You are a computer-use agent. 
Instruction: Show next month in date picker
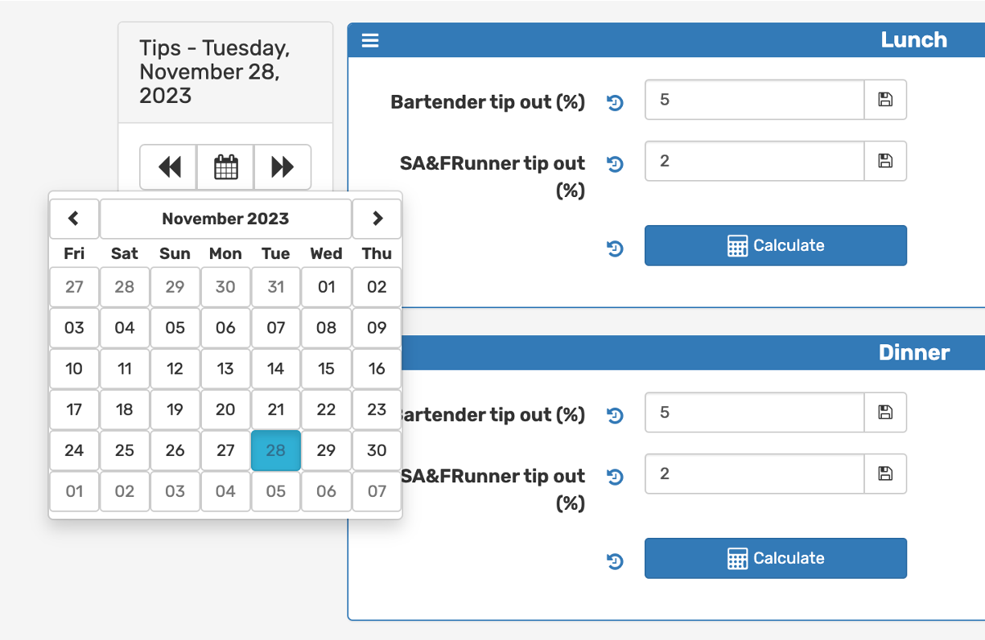pos(377,219)
